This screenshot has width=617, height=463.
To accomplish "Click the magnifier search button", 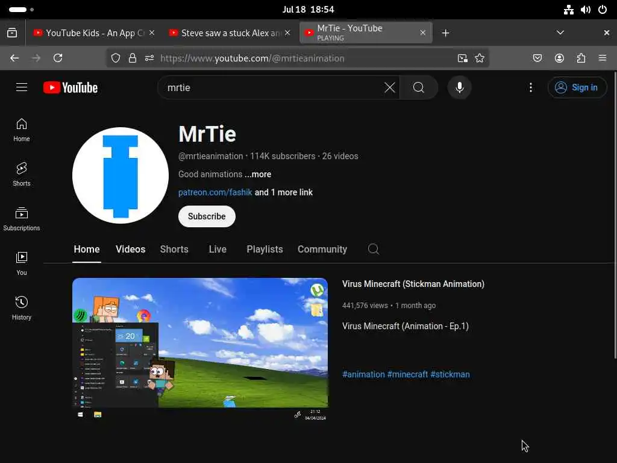I will 419,87.
